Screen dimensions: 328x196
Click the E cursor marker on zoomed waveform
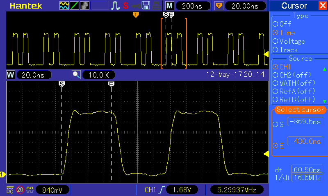[x=111, y=84]
